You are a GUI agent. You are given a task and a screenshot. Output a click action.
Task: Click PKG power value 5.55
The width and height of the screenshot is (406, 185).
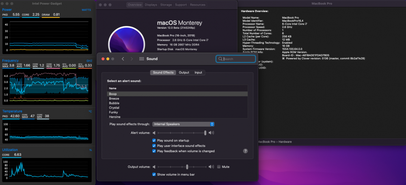[16, 15]
